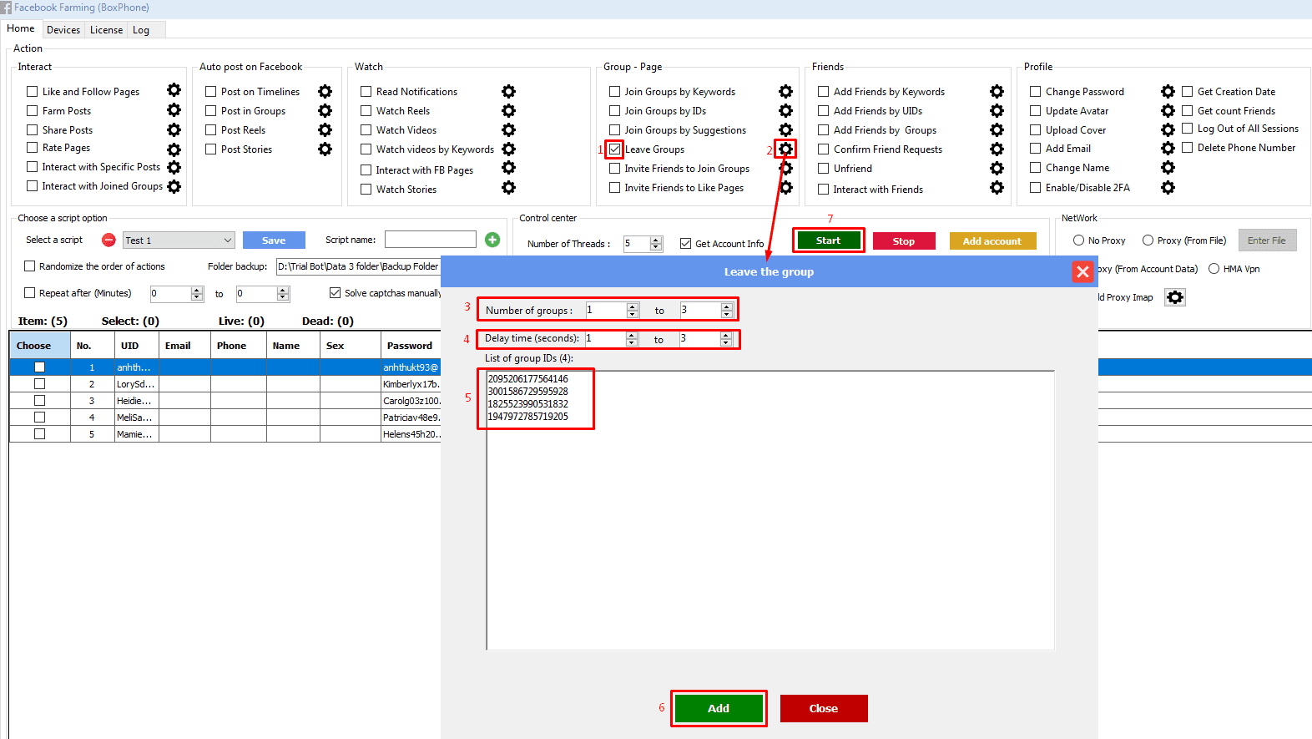Viewport: 1312px width, 739px height.
Task: Select the HMA Vpn radio button
Action: point(1214,268)
